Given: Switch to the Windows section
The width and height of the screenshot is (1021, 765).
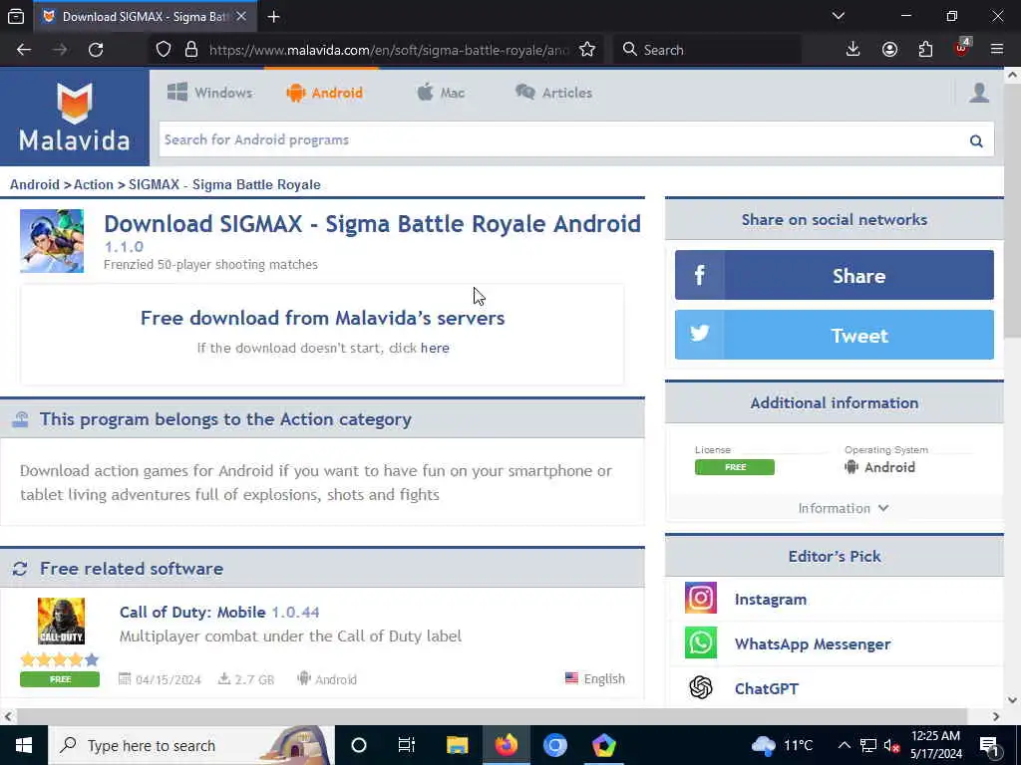Looking at the screenshot, I should (x=209, y=93).
